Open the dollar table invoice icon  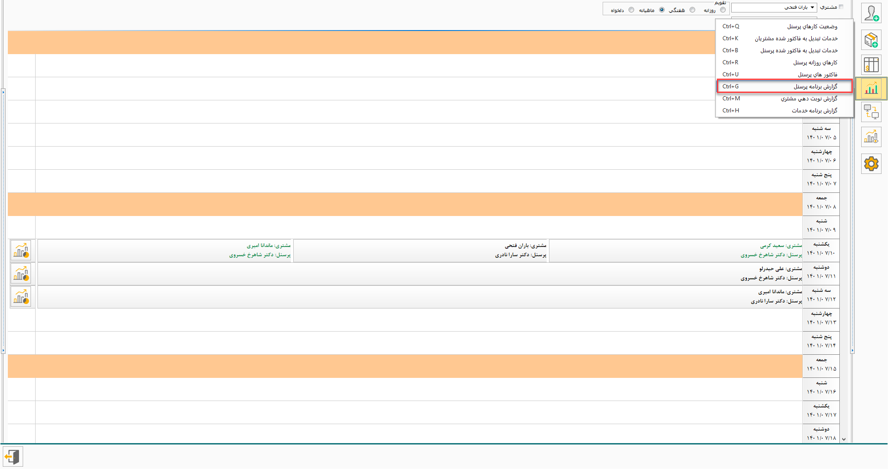tap(871, 65)
